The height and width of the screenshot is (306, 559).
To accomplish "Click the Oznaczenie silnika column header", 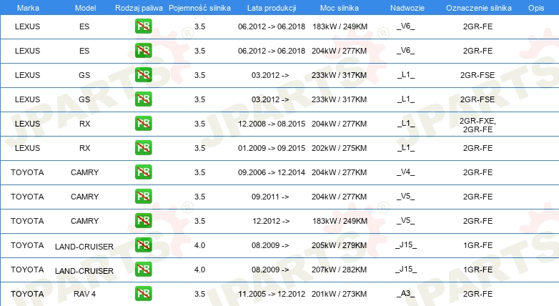I will [479, 8].
